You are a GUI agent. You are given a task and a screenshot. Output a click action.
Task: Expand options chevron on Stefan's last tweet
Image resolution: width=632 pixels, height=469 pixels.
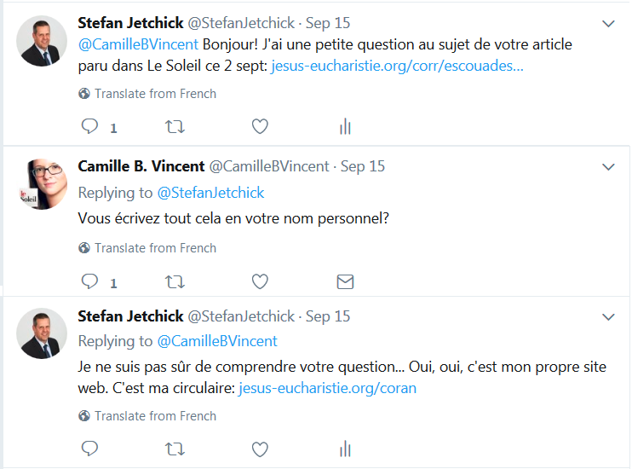pos(608,316)
